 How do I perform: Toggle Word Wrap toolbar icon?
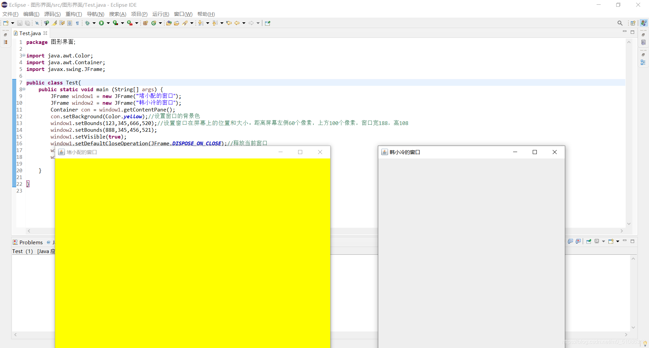coord(62,23)
